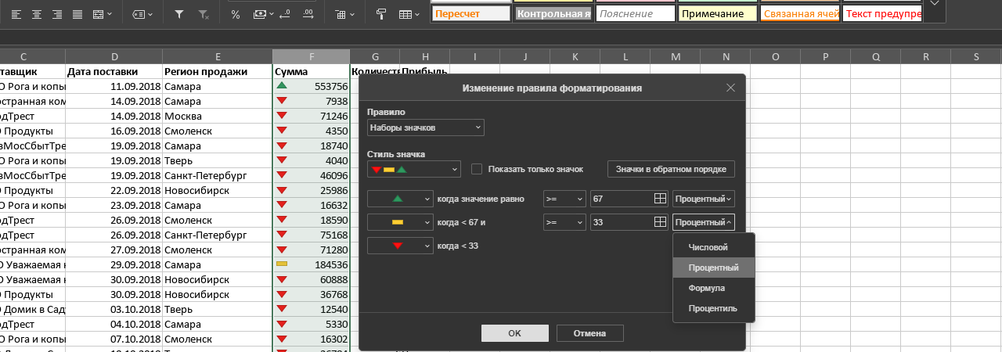This screenshot has width=1002, height=352.
Task: Click 'Значки в обратном порядке' button
Action: pyautogui.click(x=670, y=169)
